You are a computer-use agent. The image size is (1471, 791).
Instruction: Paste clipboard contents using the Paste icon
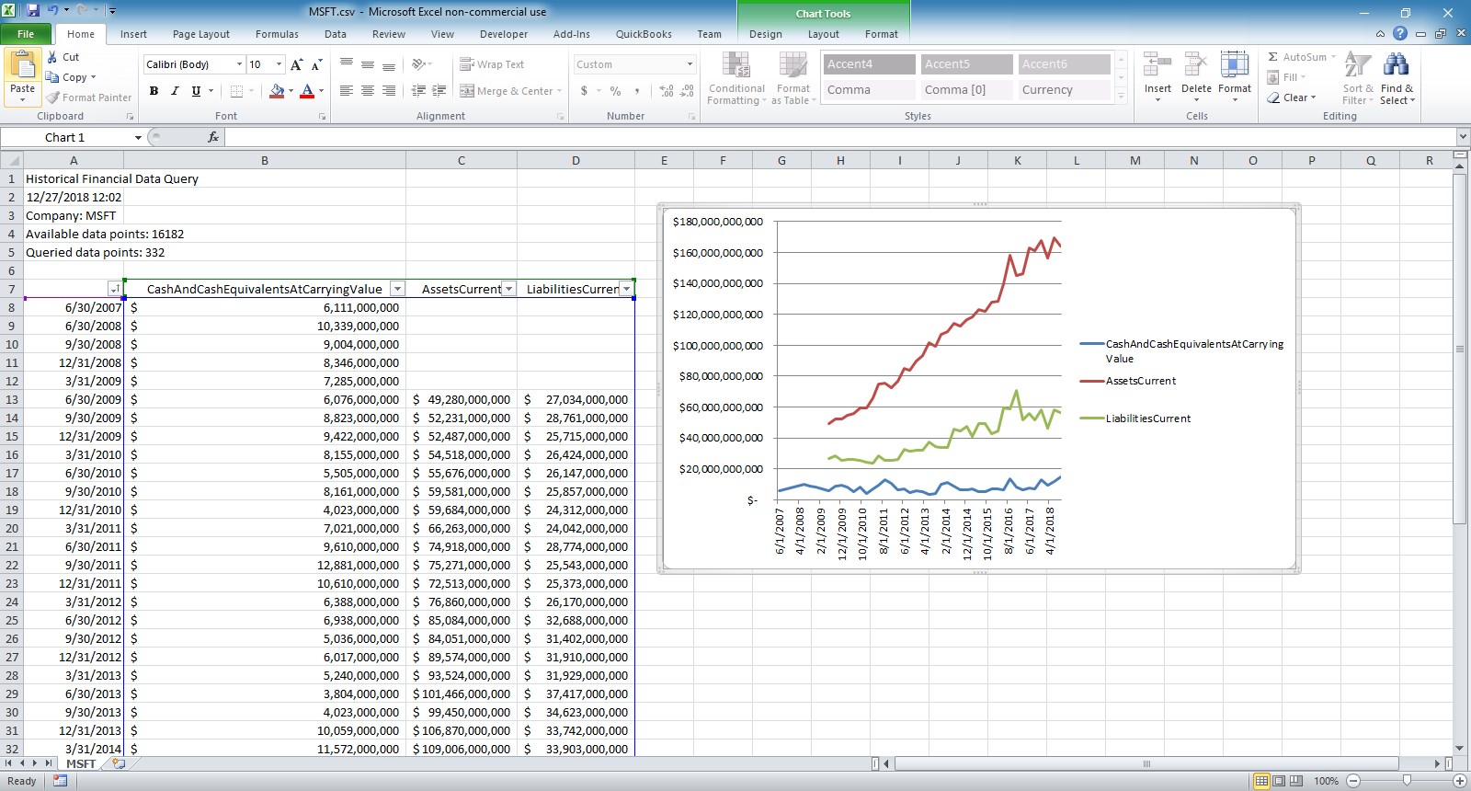point(22,66)
